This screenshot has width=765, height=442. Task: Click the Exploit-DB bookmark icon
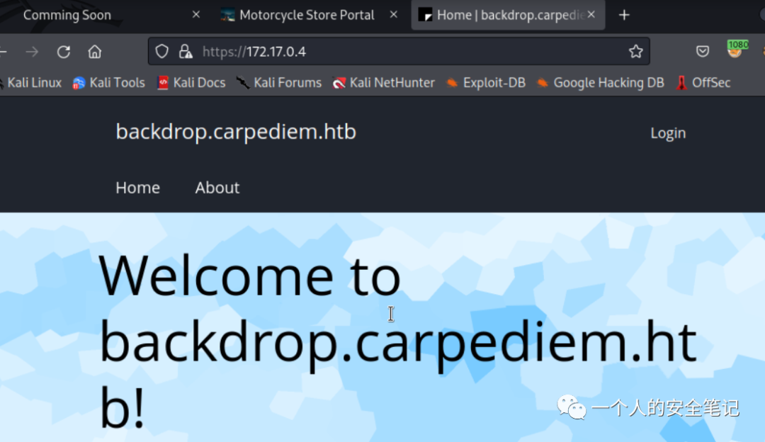click(452, 83)
